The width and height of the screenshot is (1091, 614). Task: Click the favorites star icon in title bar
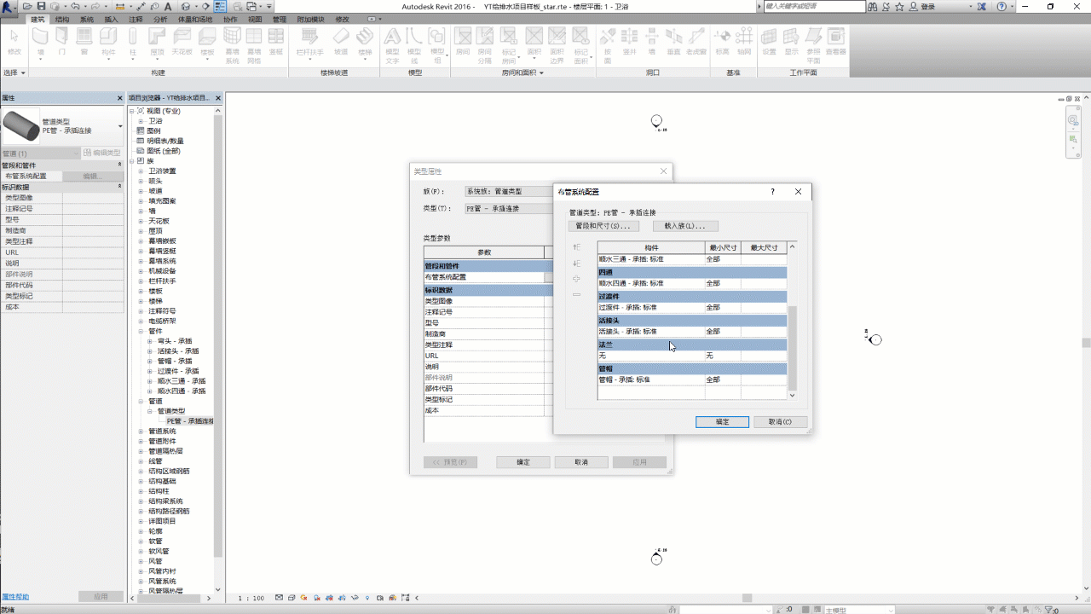point(899,6)
